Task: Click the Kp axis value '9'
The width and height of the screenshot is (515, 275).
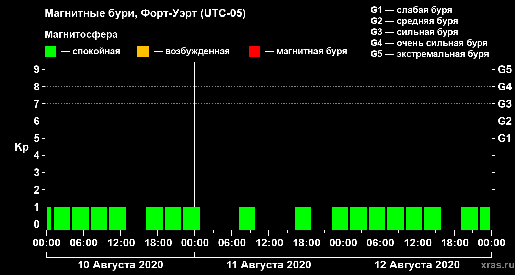Action: (37, 69)
